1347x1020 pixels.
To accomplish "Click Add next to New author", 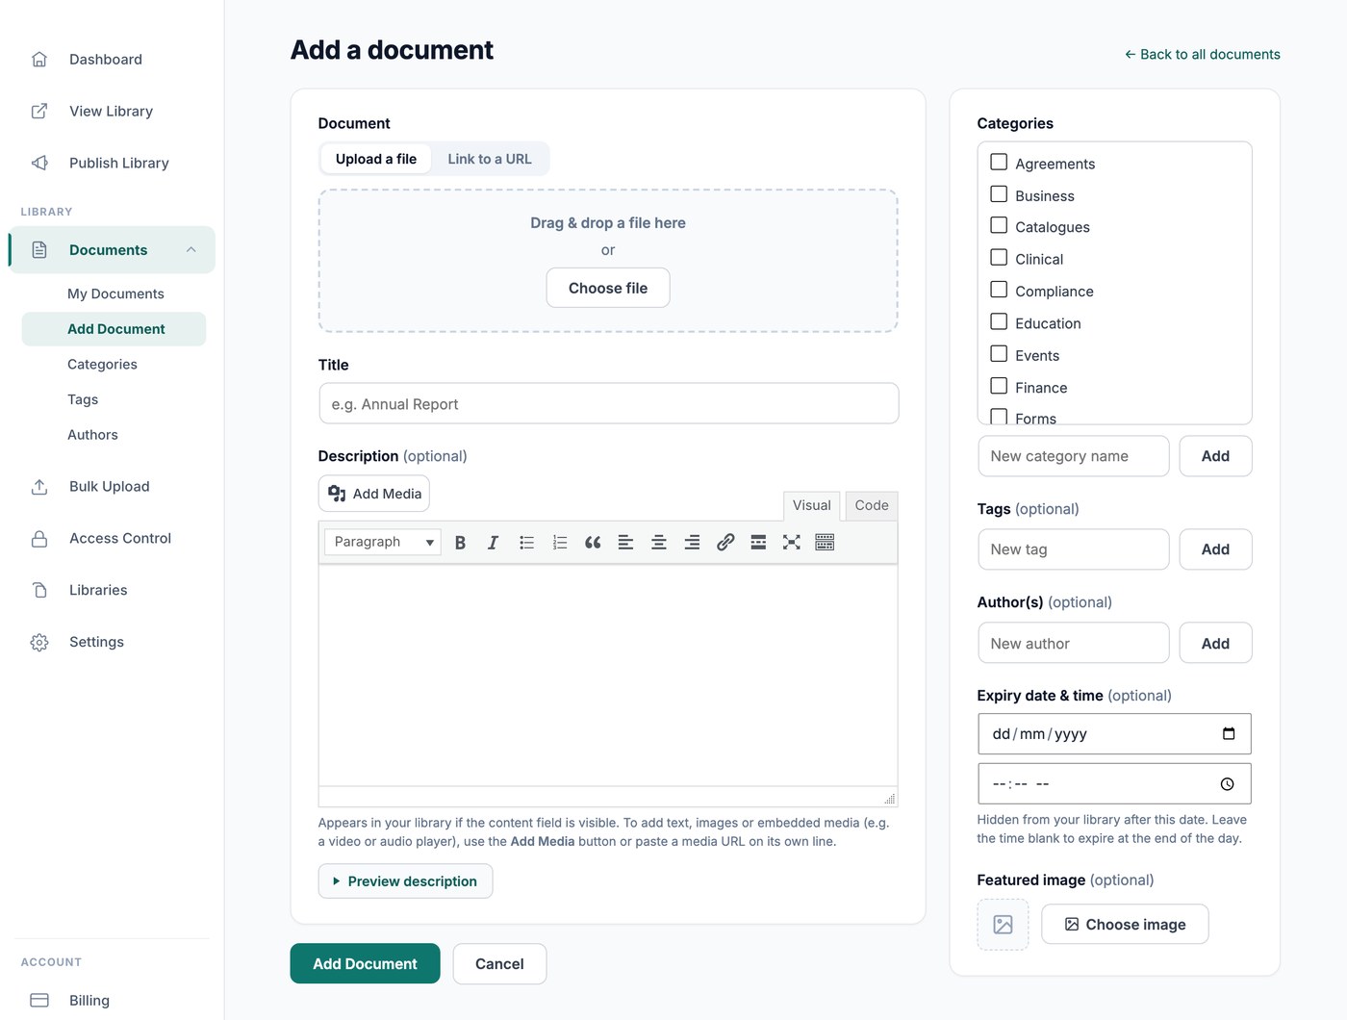I will [x=1215, y=644].
